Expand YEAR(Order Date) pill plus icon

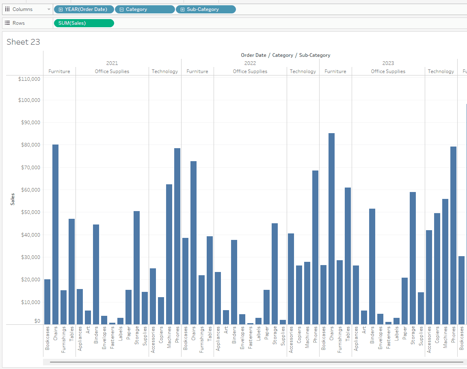(x=61, y=9)
